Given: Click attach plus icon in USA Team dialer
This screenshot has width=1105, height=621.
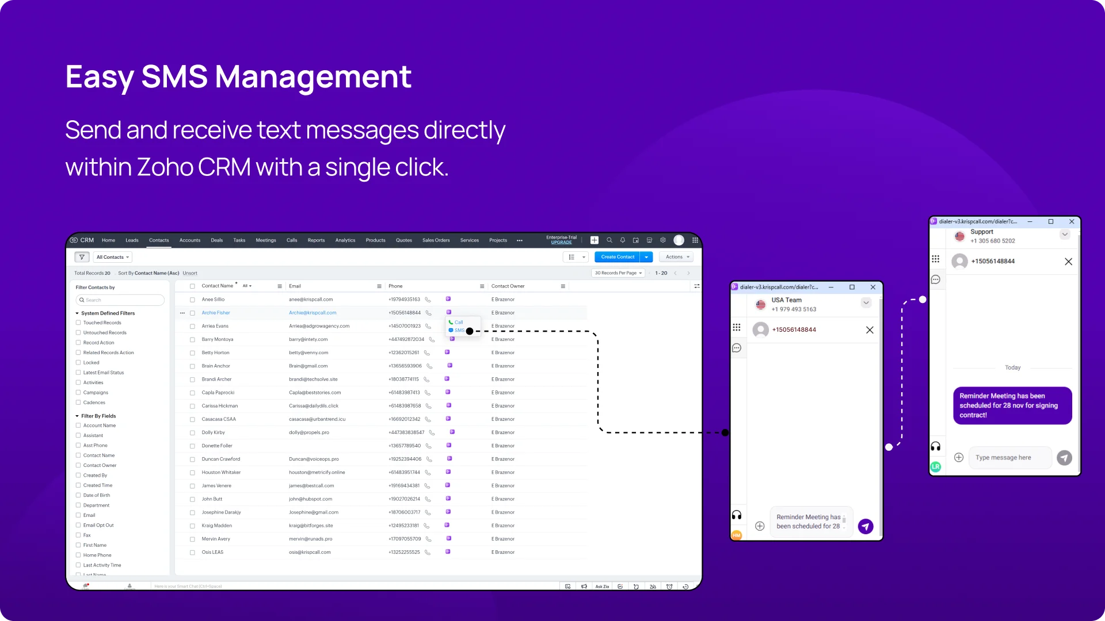Looking at the screenshot, I should click(760, 526).
